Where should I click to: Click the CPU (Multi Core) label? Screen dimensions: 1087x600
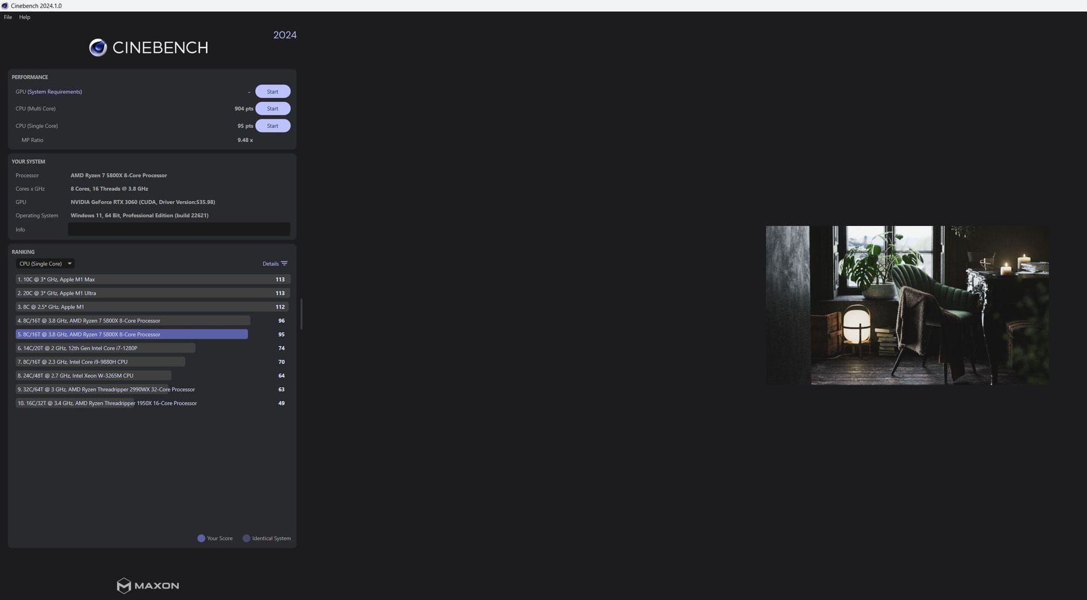click(x=36, y=109)
